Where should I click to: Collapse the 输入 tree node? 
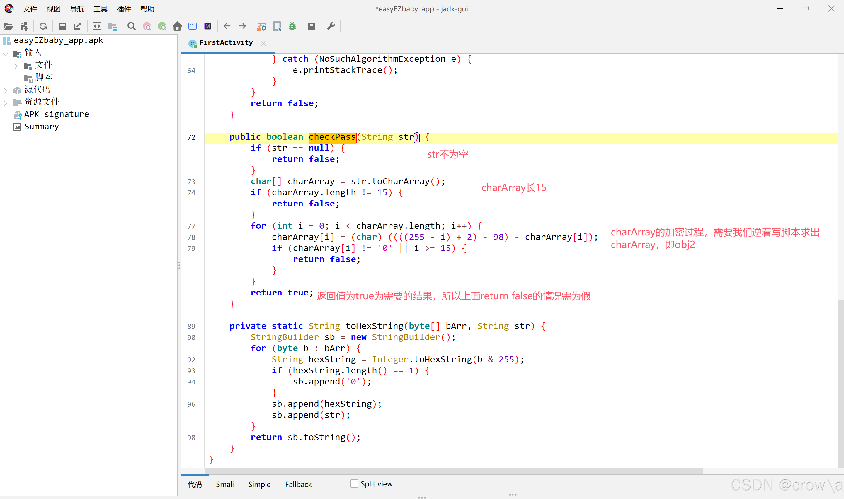point(6,54)
